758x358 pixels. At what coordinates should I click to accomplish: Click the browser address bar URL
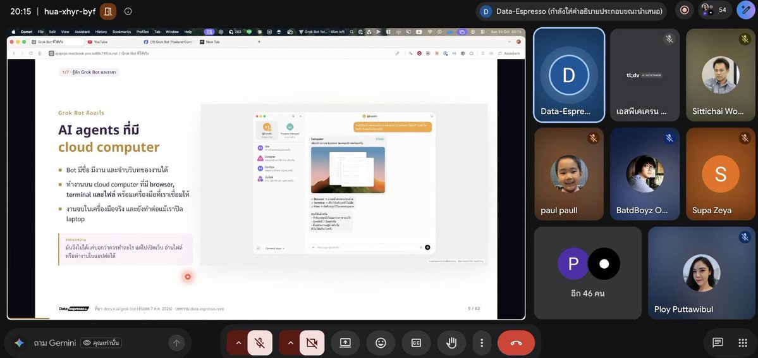tap(99, 53)
